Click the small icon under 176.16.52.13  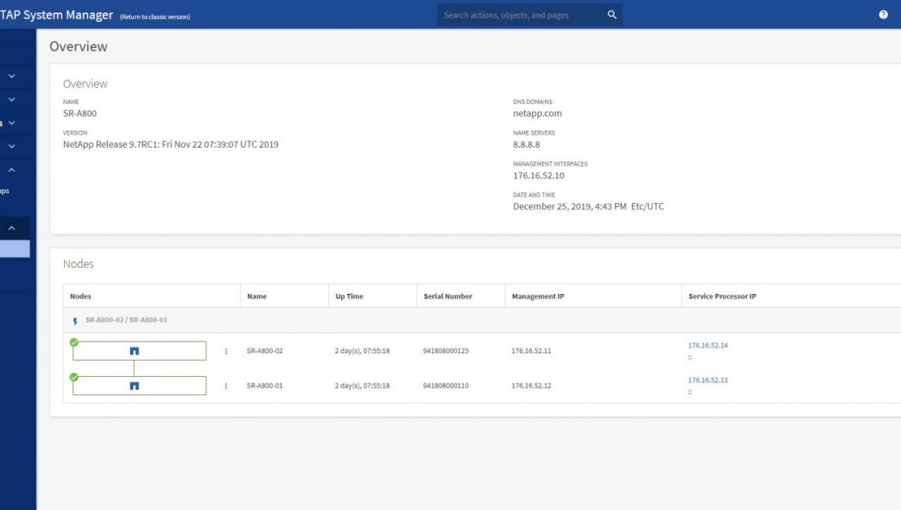click(690, 392)
